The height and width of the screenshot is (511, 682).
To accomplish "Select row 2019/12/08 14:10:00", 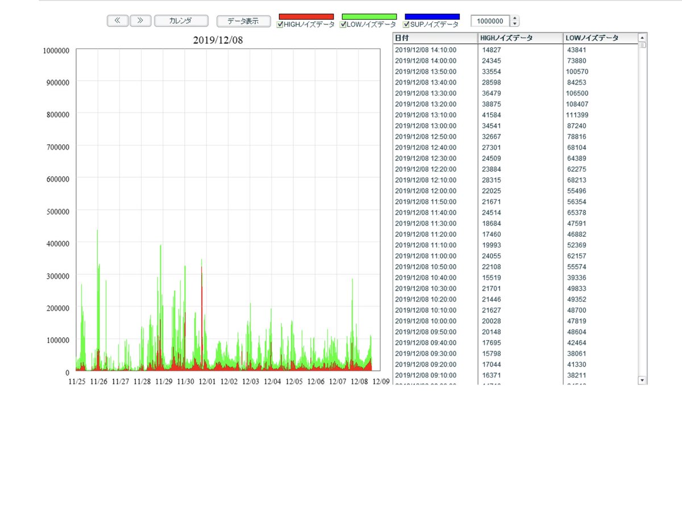I will coord(515,50).
